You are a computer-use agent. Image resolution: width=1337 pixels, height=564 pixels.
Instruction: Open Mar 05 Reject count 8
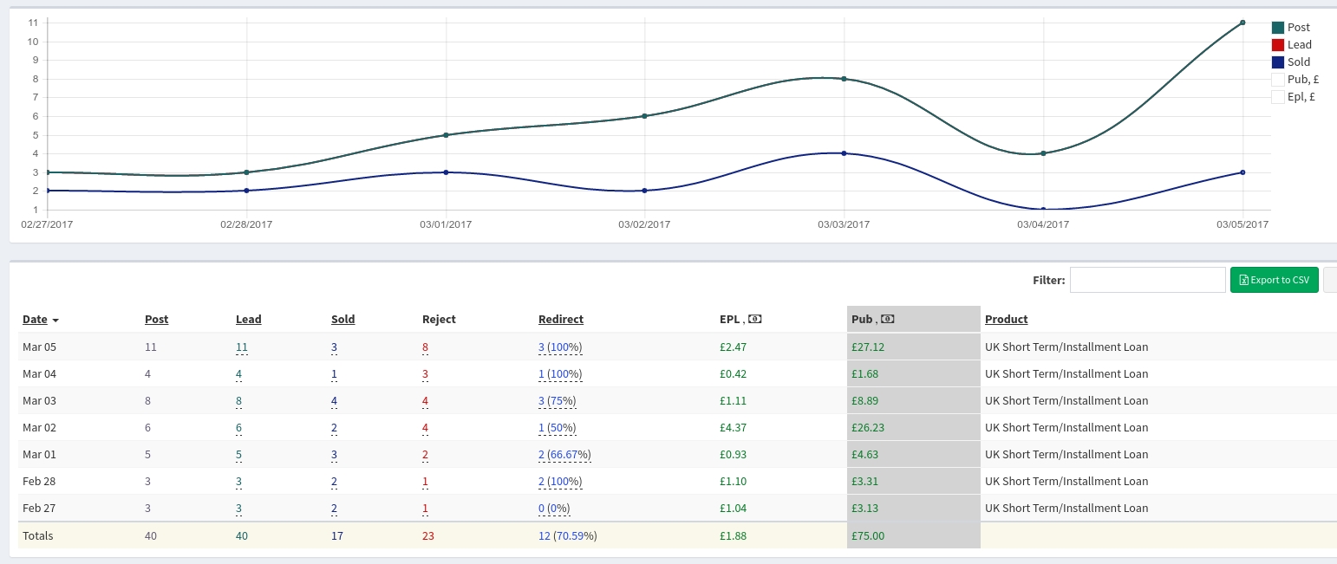tap(425, 347)
